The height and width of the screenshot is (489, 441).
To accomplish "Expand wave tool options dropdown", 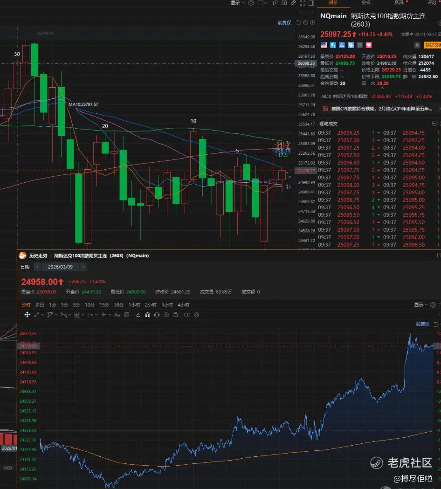I will [x=69, y=315].
